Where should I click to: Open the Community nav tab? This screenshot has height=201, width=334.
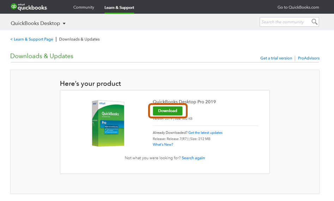[84, 7]
